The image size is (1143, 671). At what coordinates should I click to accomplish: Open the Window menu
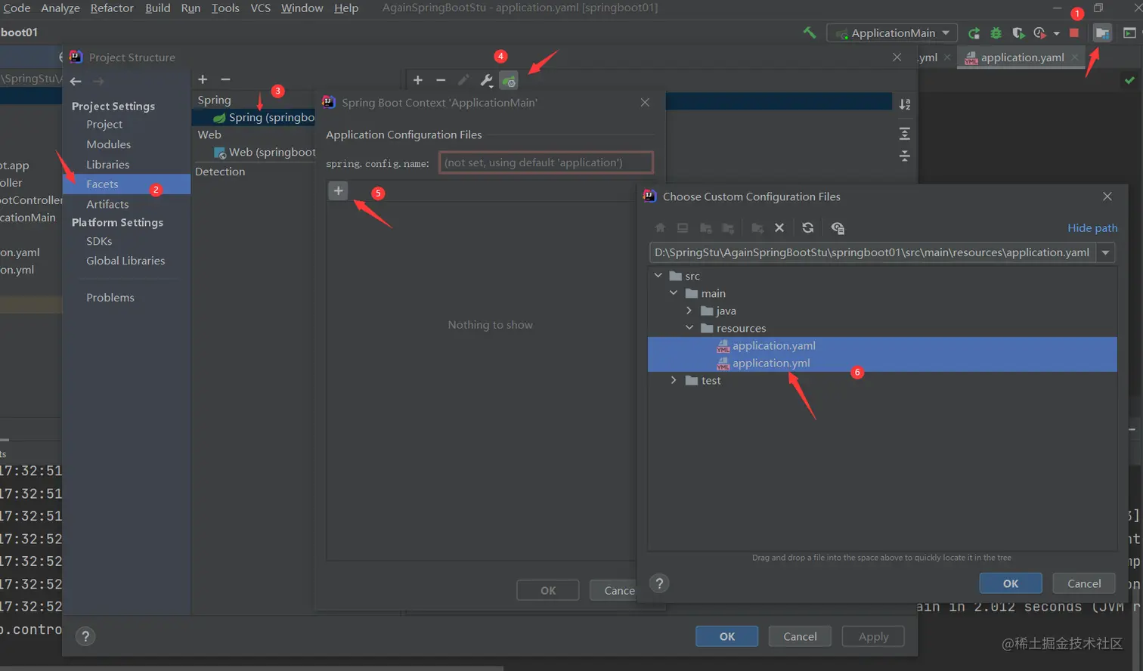(x=302, y=8)
